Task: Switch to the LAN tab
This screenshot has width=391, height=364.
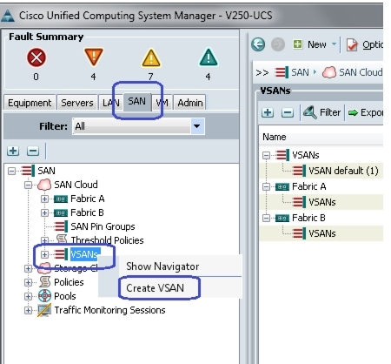Action: [x=111, y=103]
